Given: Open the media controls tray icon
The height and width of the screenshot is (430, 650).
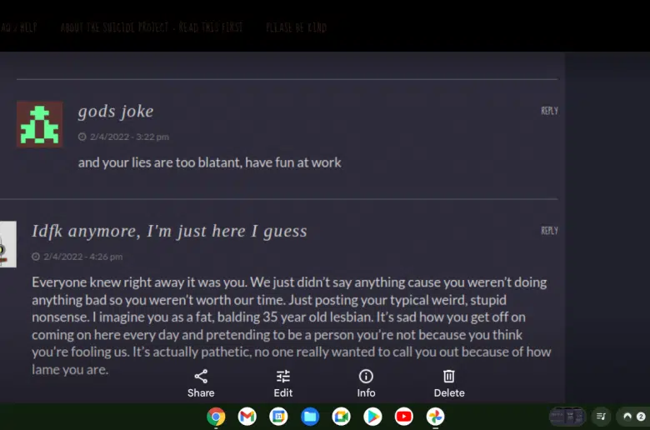Looking at the screenshot, I should (601, 417).
